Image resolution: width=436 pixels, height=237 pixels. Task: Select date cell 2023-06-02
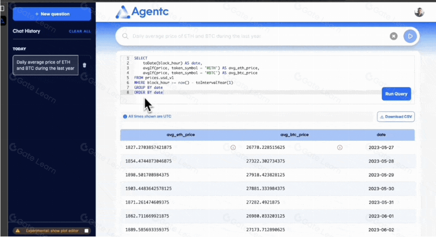tap(381, 230)
